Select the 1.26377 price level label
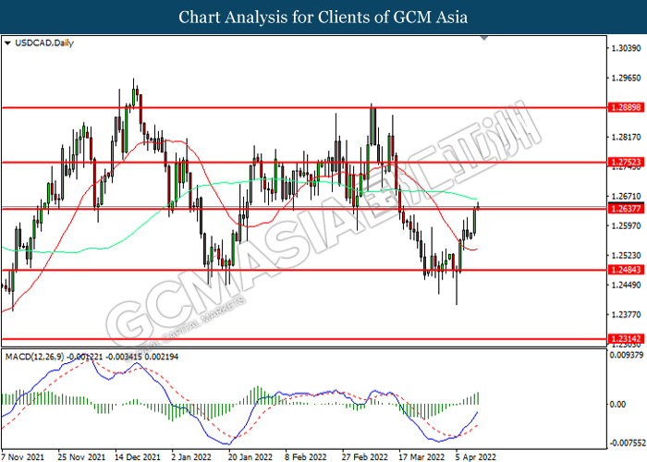 click(x=627, y=209)
